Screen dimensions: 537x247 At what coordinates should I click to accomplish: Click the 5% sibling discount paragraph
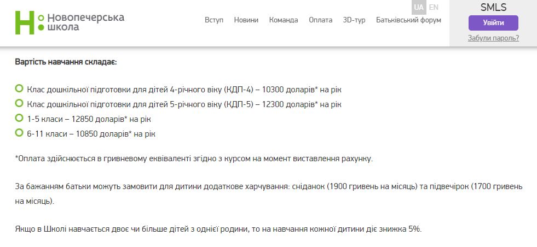coord(218,230)
